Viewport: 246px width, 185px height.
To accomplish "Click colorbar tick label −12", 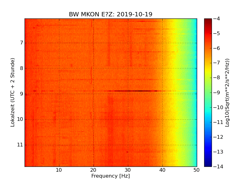I will pos(218,137).
